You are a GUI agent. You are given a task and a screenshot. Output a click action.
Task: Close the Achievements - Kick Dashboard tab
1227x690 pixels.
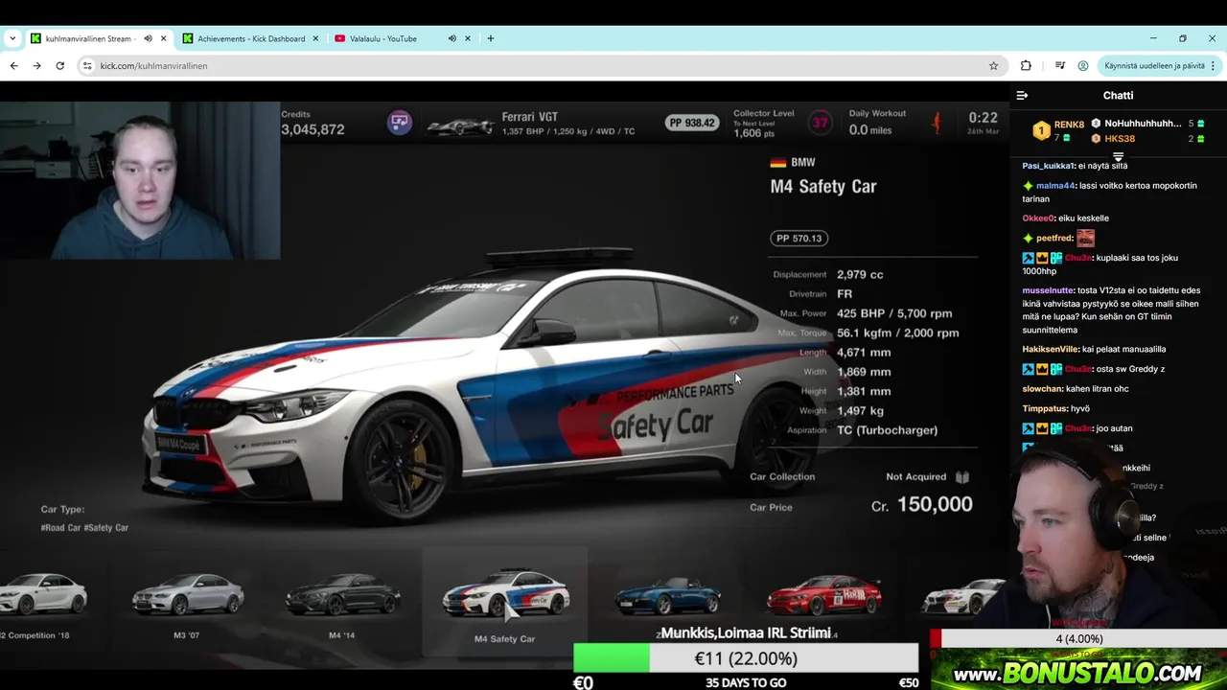pyautogui.click(x=315, y=38)
